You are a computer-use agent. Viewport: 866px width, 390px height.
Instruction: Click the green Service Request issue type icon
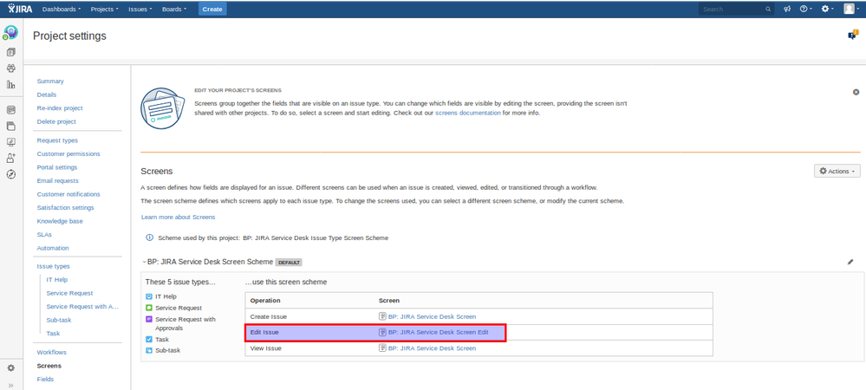pos(148,308)
